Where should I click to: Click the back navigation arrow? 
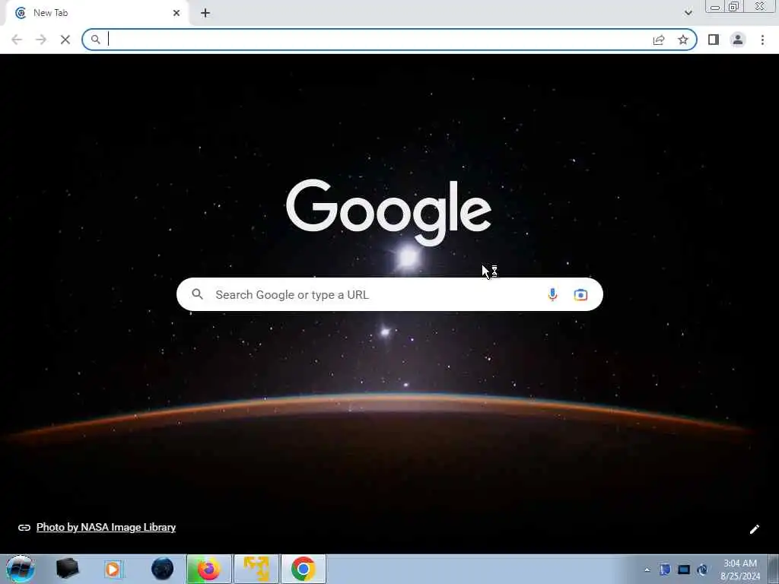point(17,40)
